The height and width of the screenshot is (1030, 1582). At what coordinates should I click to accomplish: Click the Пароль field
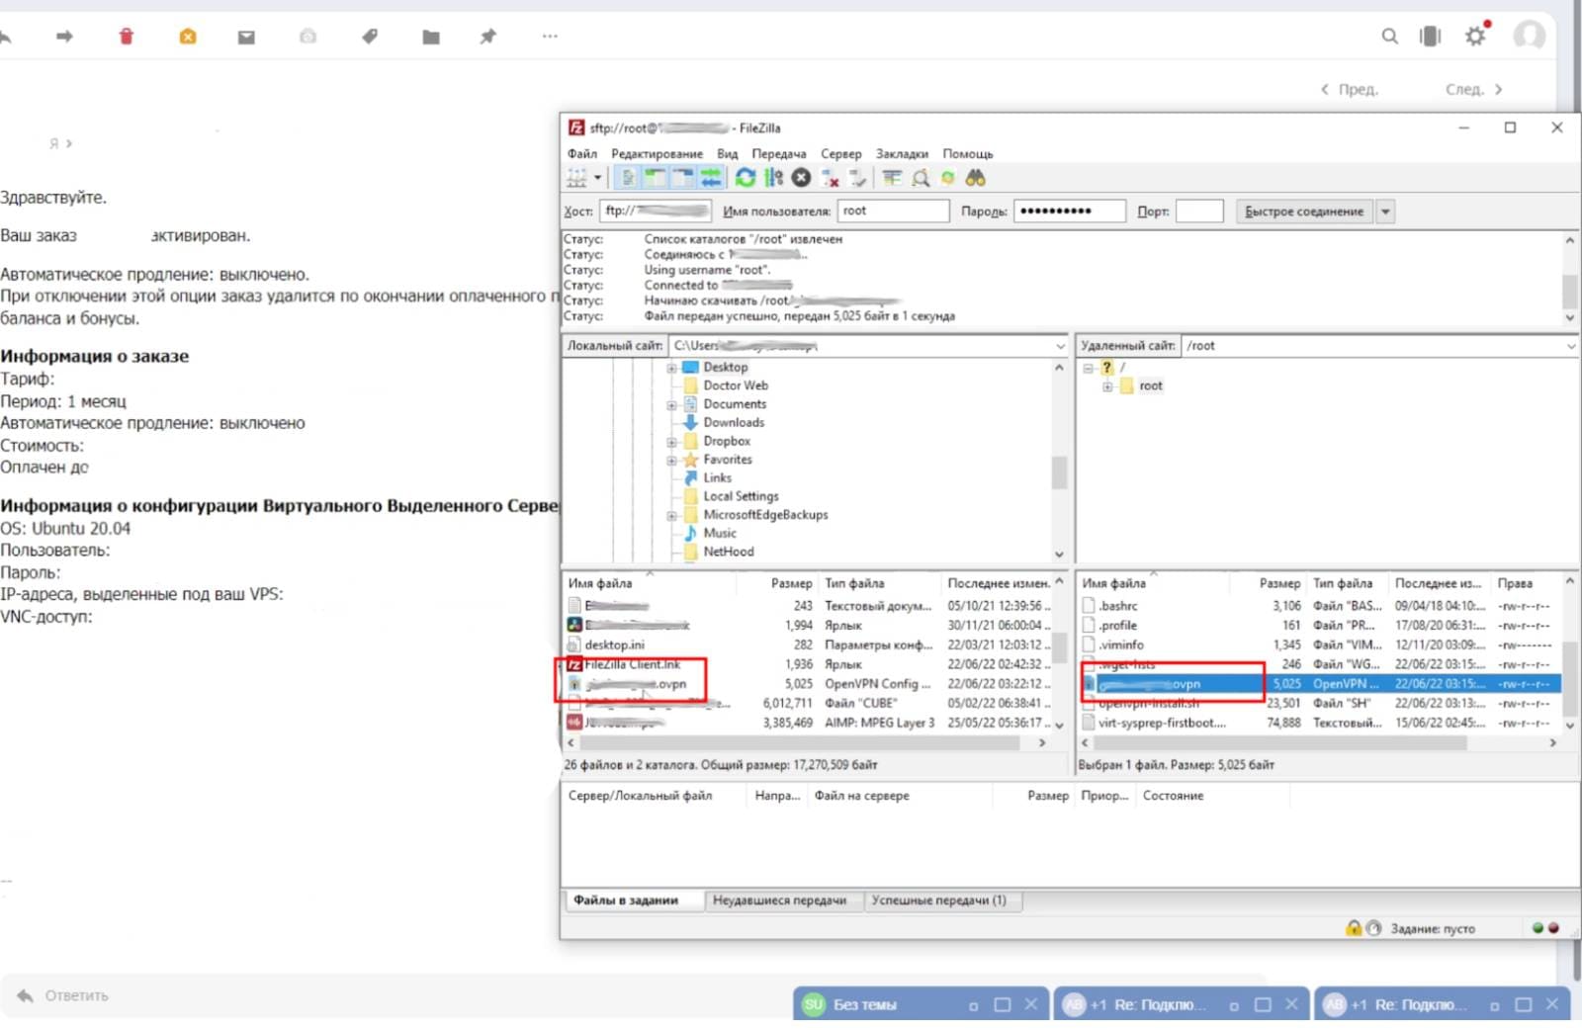click(1070, 211)
